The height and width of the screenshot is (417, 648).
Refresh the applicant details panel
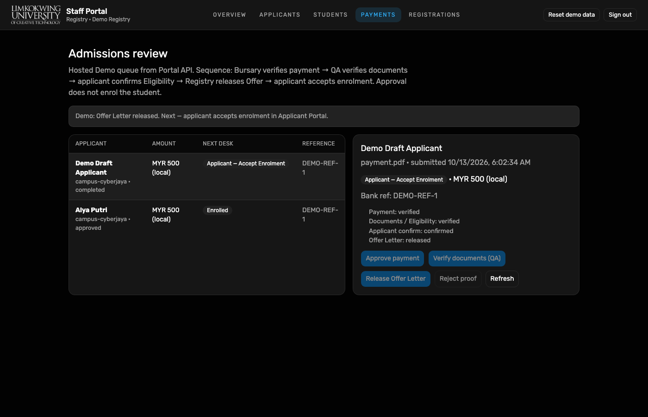click(502, 279)
